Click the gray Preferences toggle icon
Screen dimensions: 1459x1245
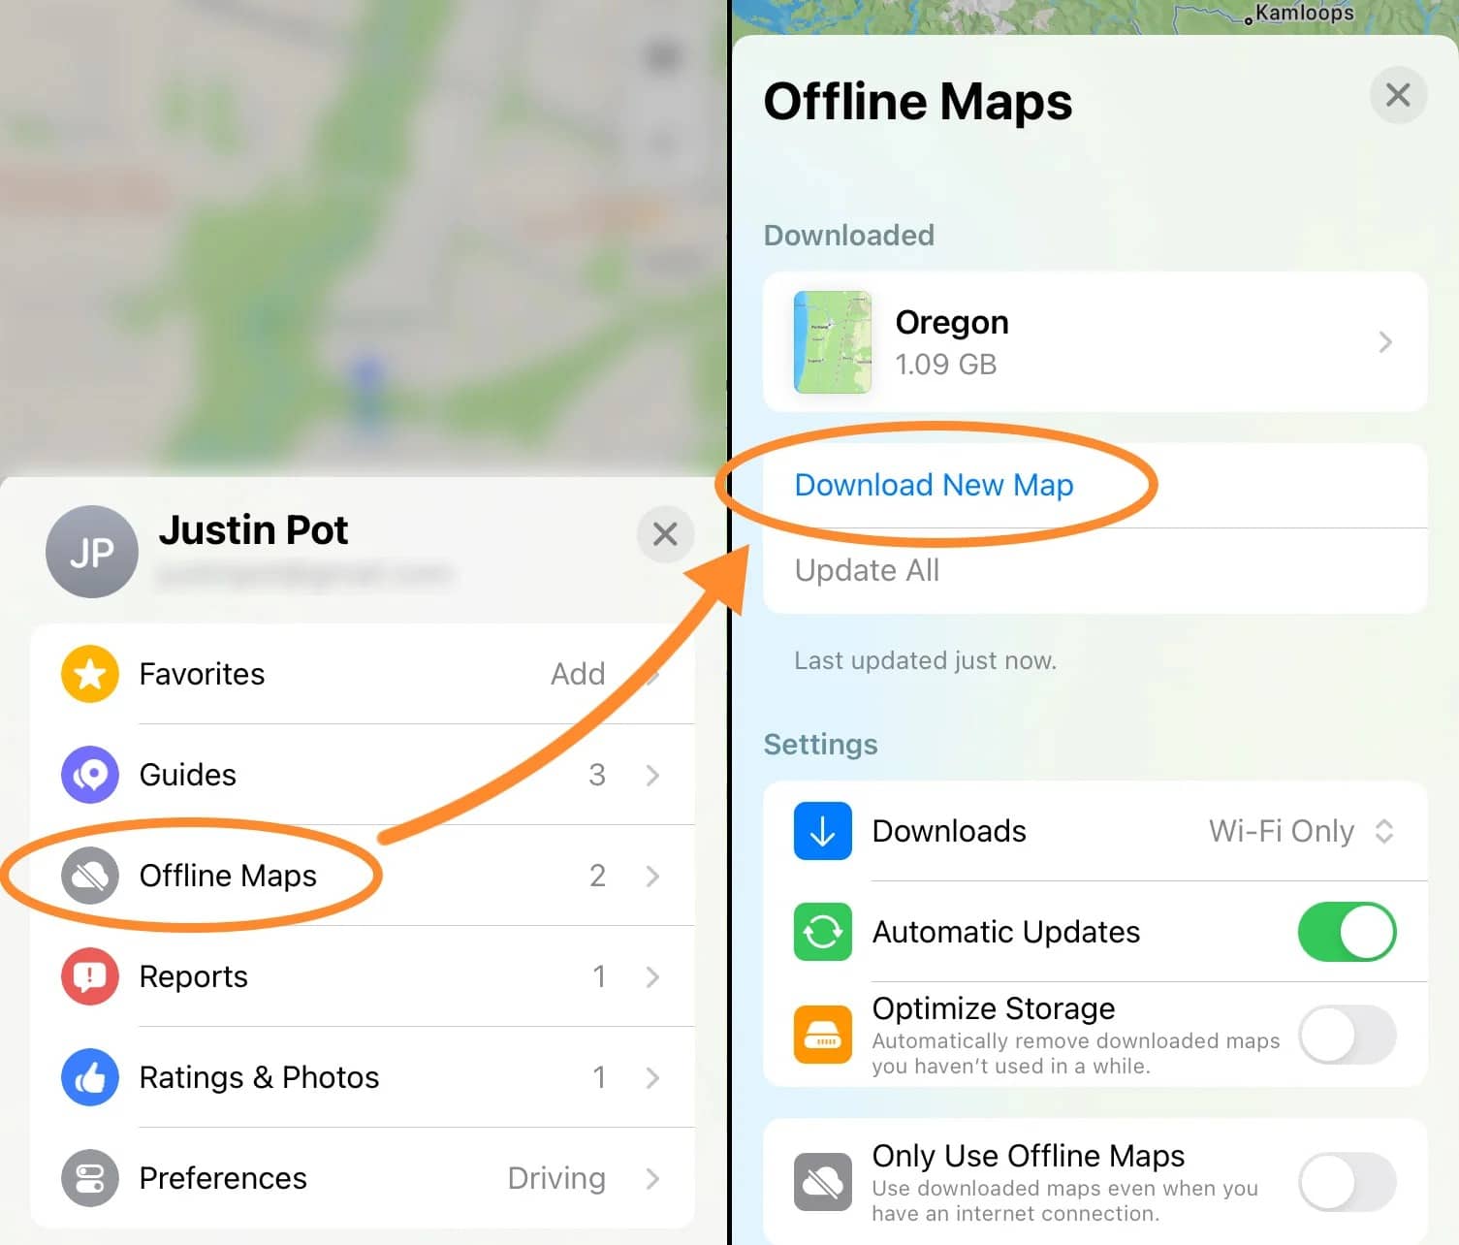(x=90, y=1178)
